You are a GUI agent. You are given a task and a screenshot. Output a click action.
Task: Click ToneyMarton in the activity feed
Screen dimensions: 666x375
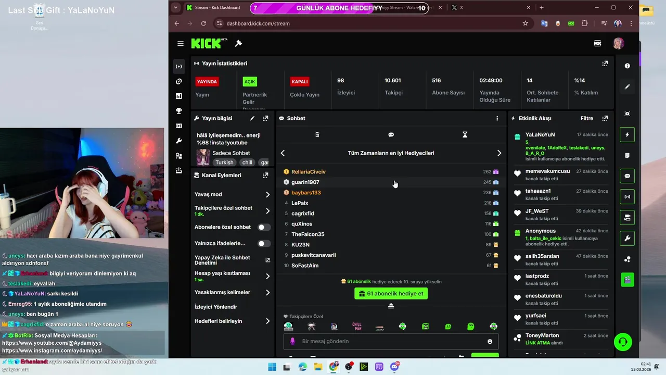pos(542,335)
